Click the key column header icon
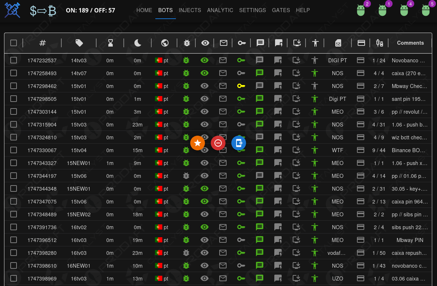 point(242,43)
